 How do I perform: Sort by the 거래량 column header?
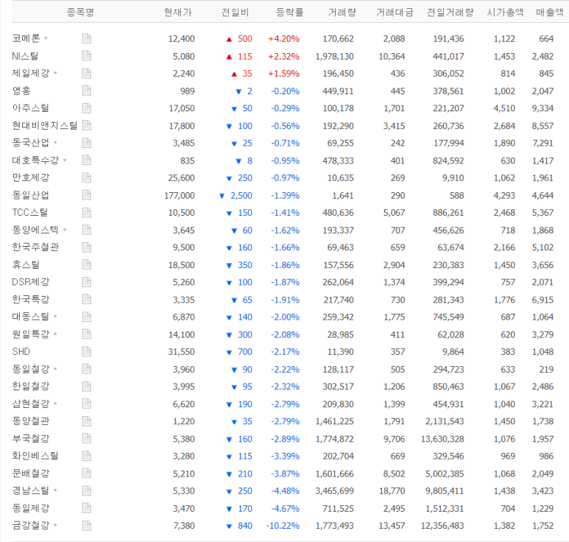pos(342,13)
